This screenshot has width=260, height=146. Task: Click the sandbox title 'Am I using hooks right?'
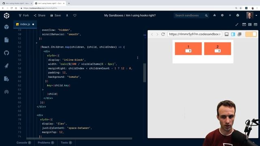[141, 15]
